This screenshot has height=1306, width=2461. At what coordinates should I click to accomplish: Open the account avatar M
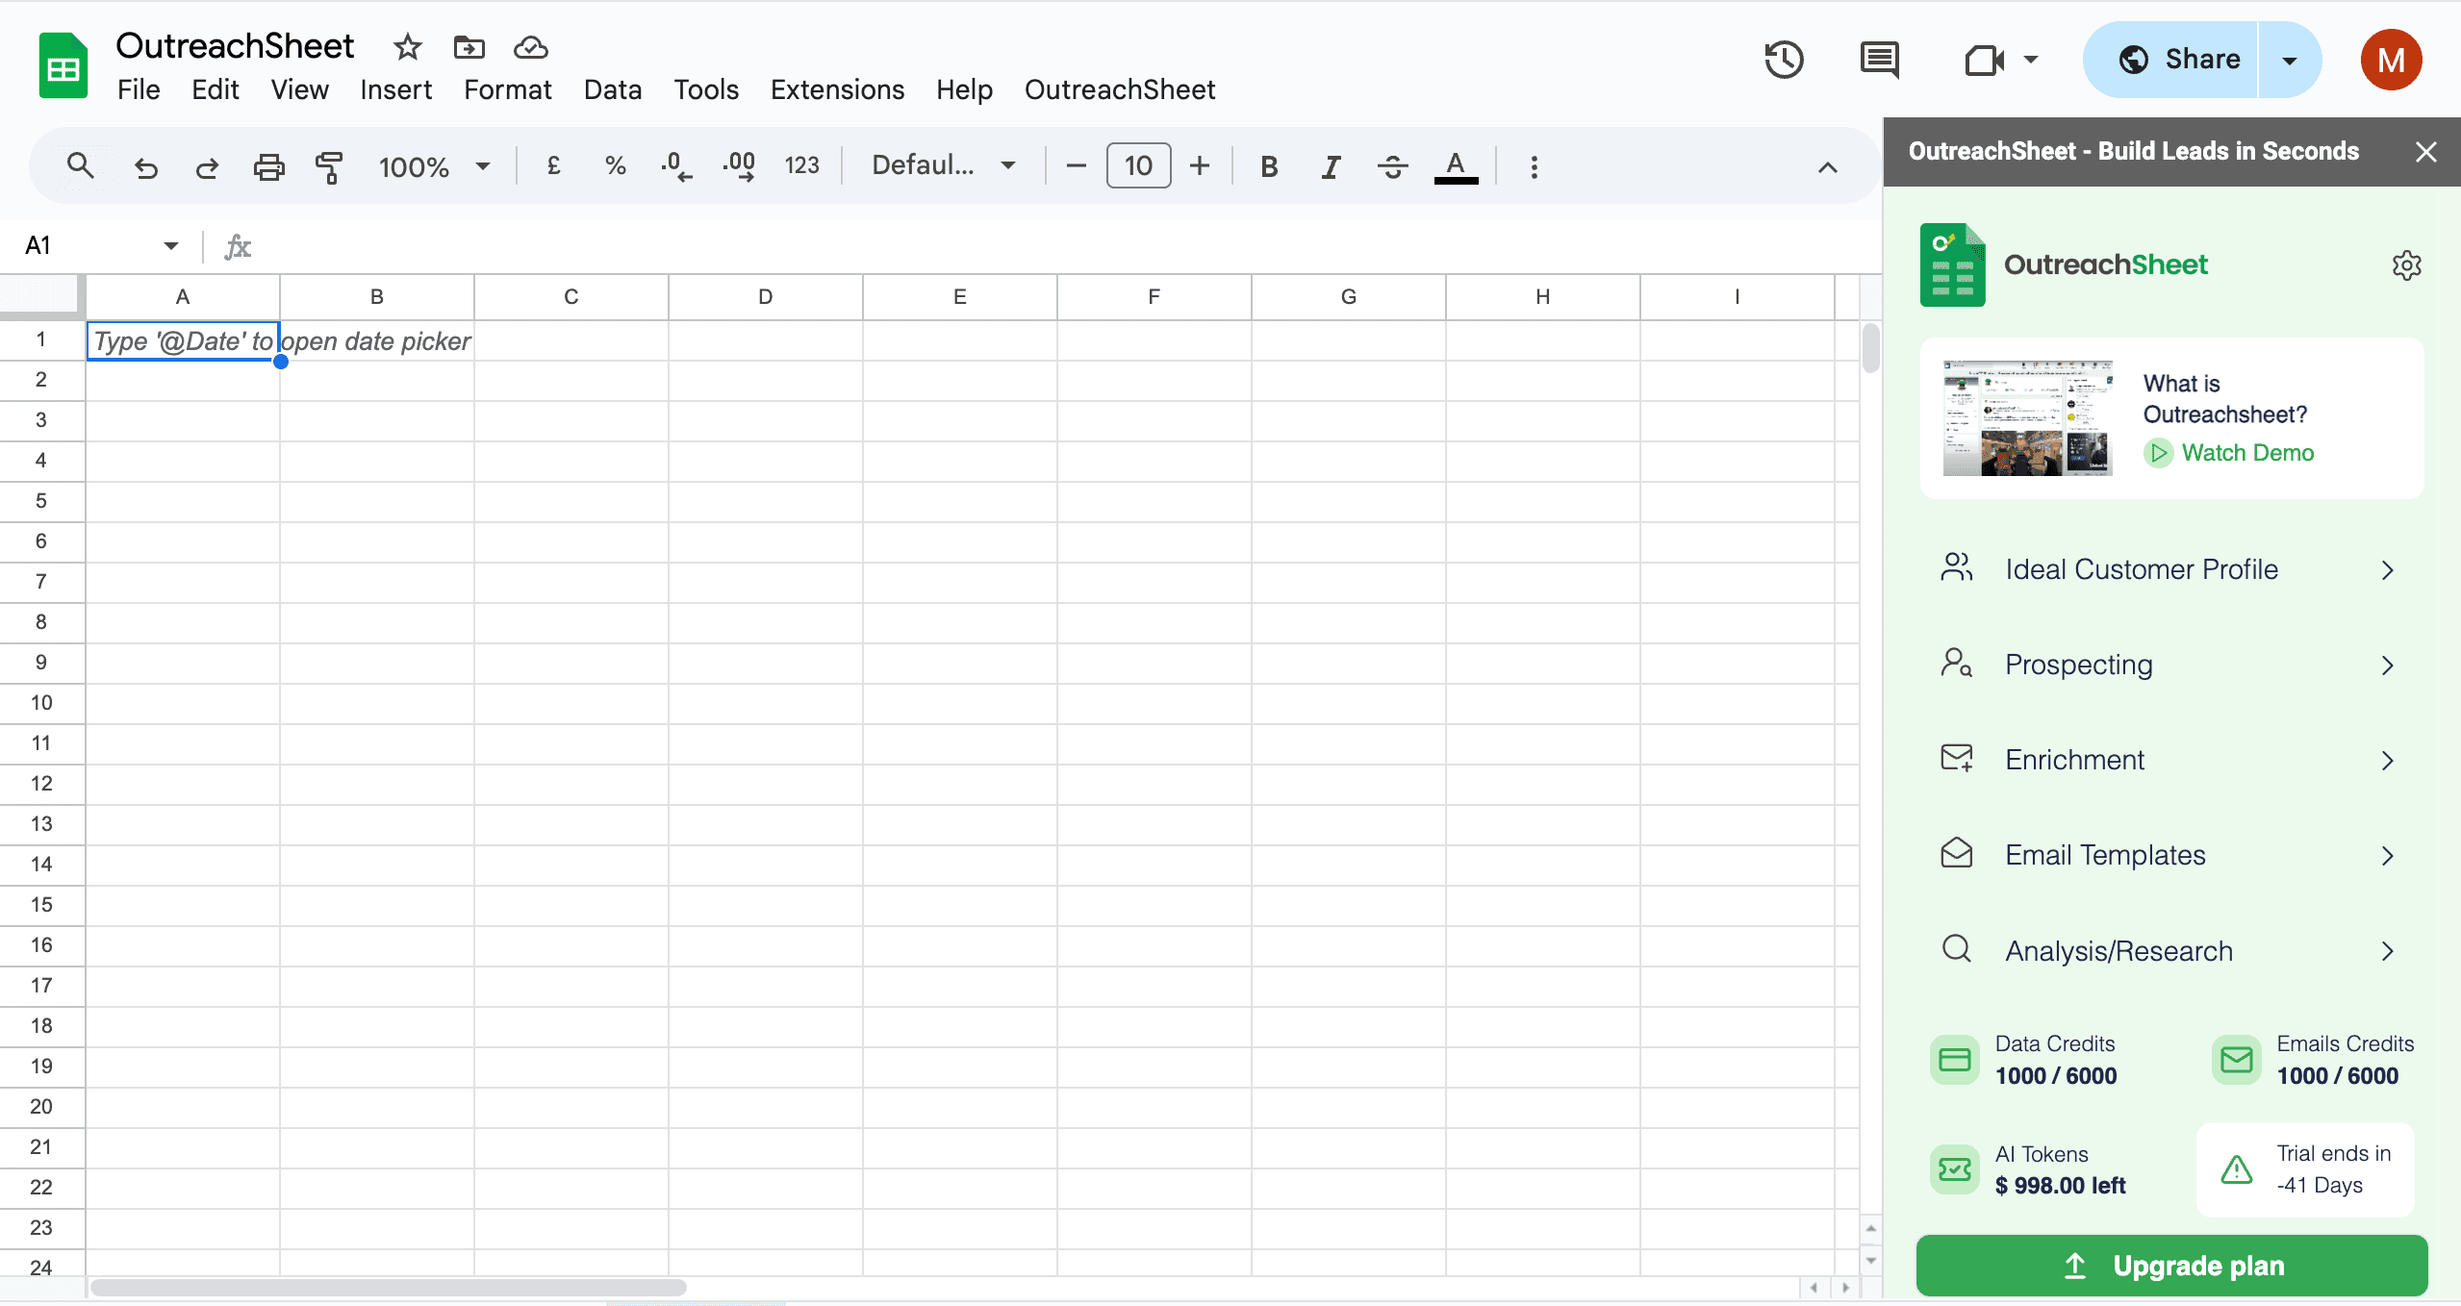[x=2391, y=60]
